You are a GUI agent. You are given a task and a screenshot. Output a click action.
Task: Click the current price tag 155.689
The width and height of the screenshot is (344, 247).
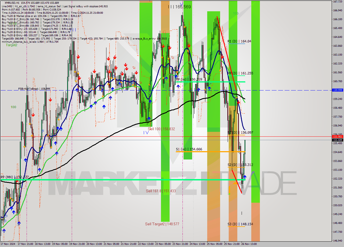338,140
